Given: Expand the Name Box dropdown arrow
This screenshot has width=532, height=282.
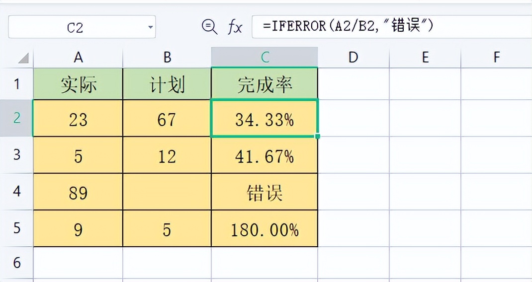Looking at the screenshot, I should 150,27.
